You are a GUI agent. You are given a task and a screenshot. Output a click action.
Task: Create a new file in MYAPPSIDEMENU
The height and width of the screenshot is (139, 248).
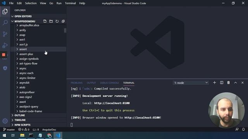coord(45,21)
